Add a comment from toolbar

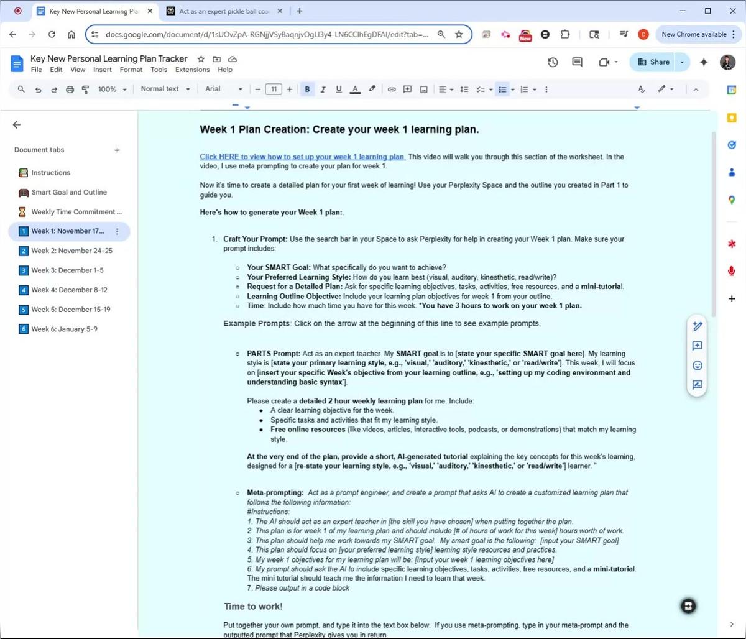click(x=407, y=90)
